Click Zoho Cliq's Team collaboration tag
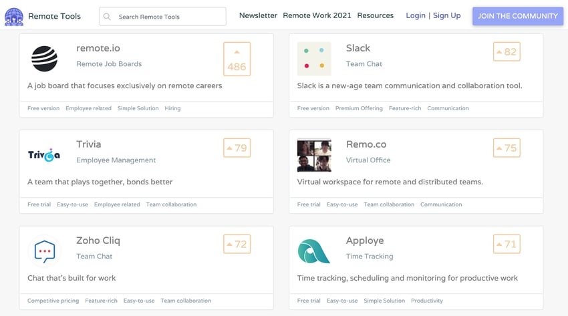The width and height of the screenshot is (568, 316). tap(186, 301)
